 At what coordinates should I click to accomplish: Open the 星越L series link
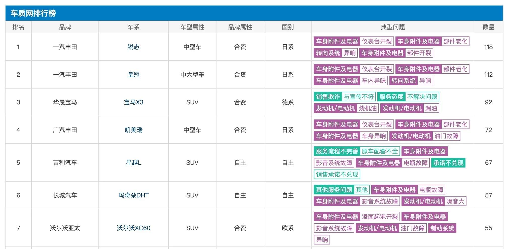click(133, 163)
